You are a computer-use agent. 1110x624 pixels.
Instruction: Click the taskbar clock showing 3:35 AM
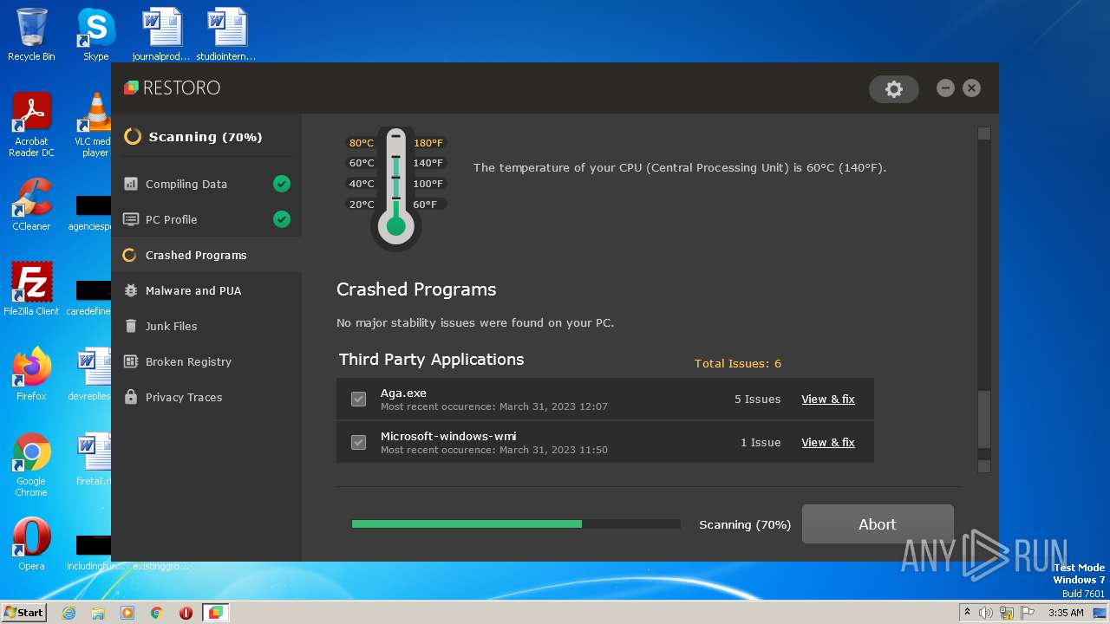click(x=1066, y=613)
